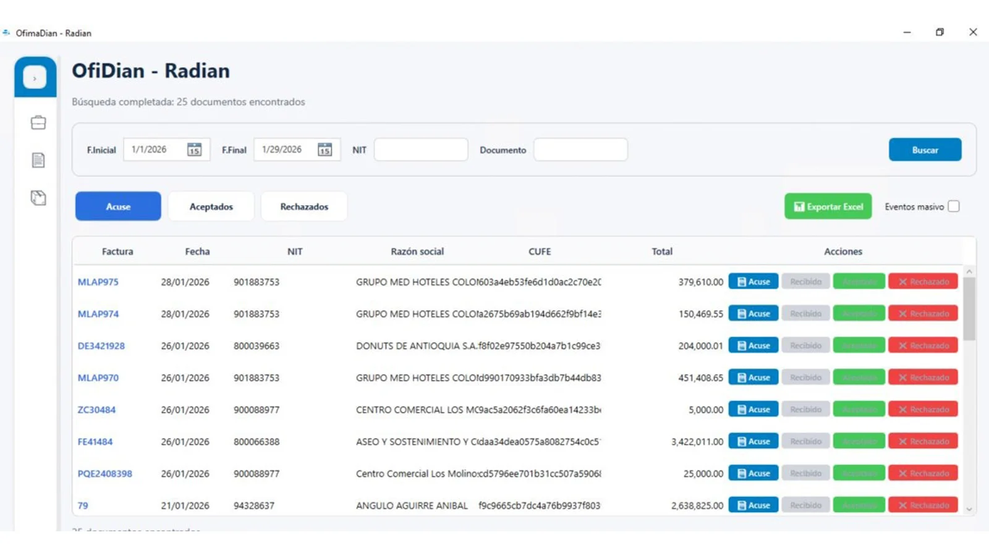Expand the sidebar with the chevron button
This screenshot has width=989, height=556.
point(35,78)
